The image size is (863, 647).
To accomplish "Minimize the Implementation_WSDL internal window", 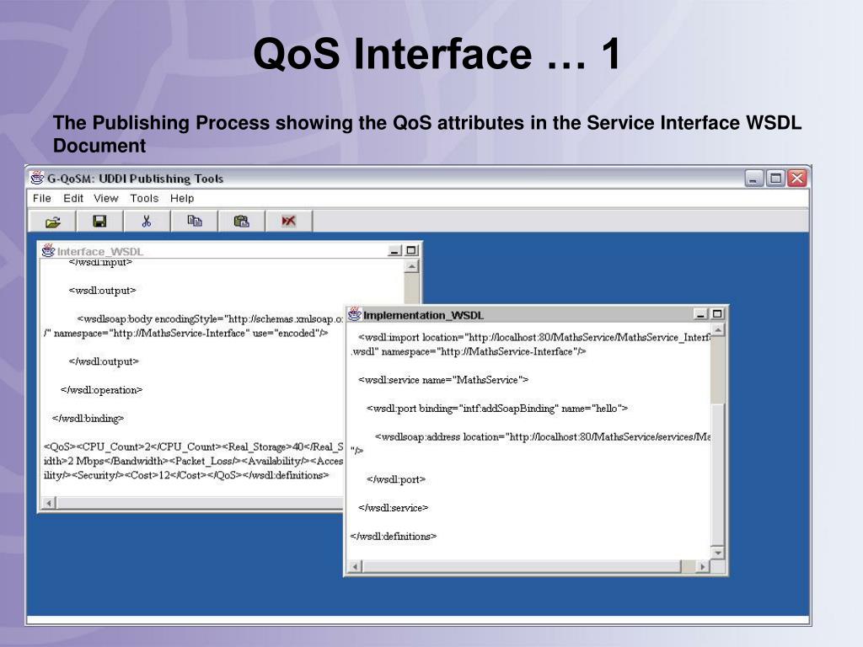I will click(x=700, y=314).
